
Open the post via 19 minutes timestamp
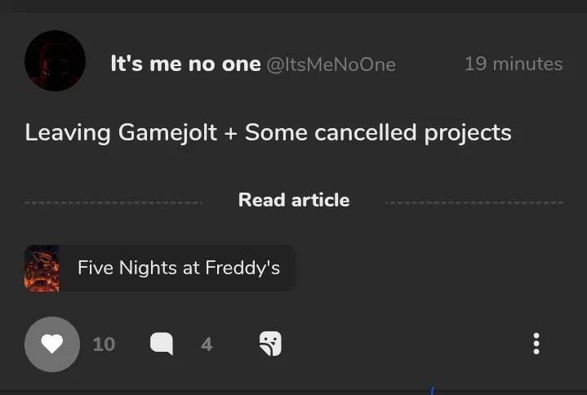coord(514,64)
